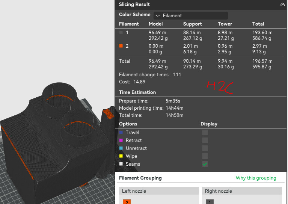Click the Prepare time 5m35s
The height and width of the screenshot is (204, 288).
pyautogui.click(x=173, y=101)
